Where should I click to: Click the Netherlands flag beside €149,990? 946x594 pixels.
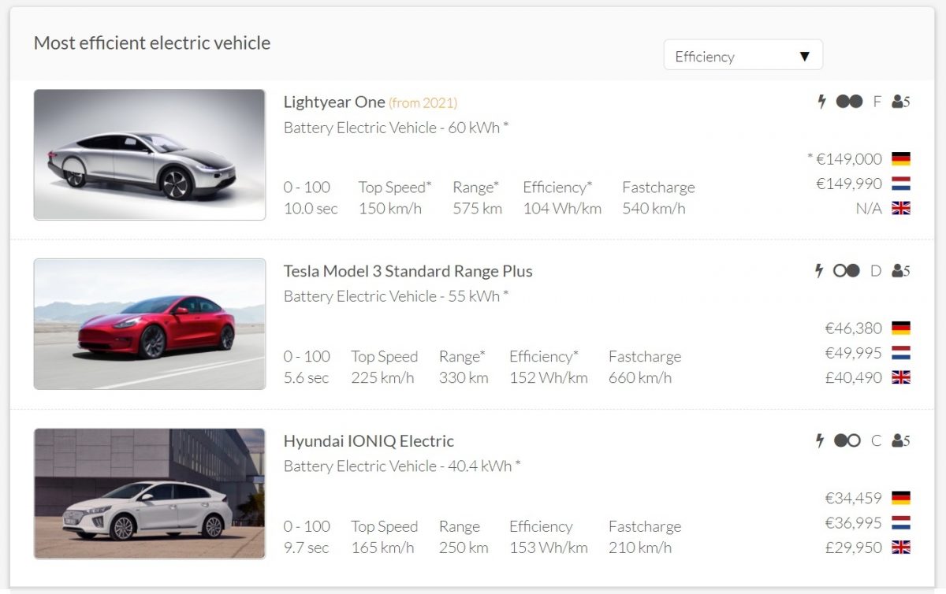tap(901, 184)
